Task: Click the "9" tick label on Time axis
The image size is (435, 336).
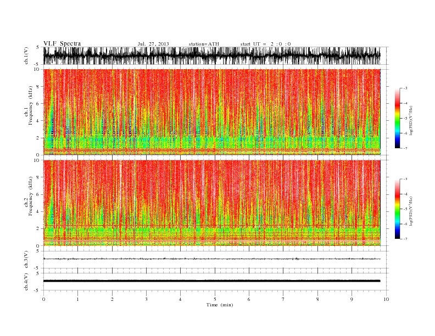Action: 352,299
